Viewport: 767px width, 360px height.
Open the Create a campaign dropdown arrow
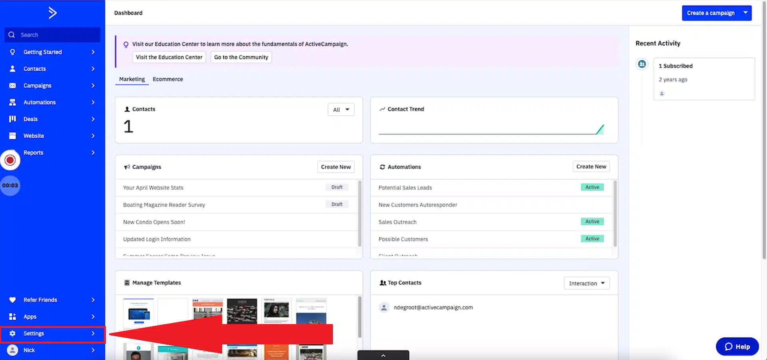[x=745, y=13]
